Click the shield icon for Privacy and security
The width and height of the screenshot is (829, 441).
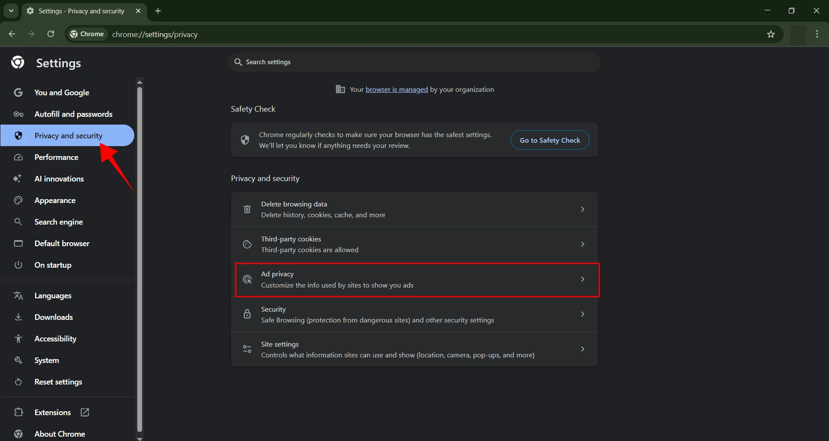coord(18,136)
